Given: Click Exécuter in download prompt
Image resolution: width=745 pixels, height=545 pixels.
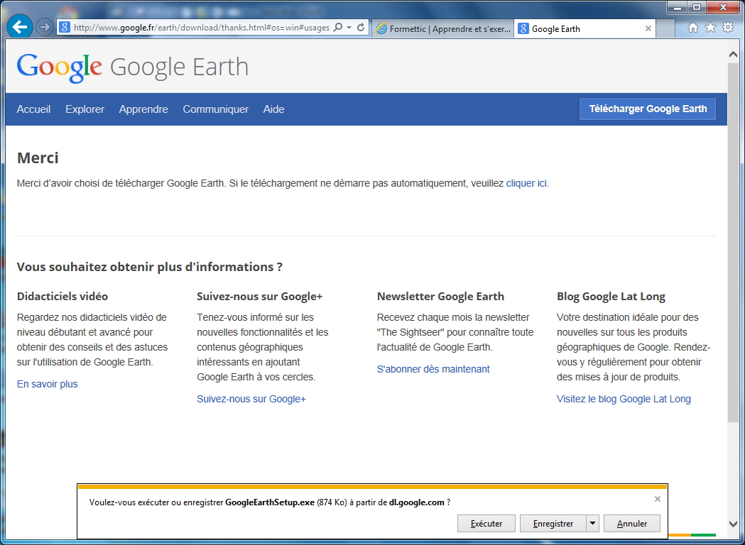Looking at the screenshot, I should 486,524.
